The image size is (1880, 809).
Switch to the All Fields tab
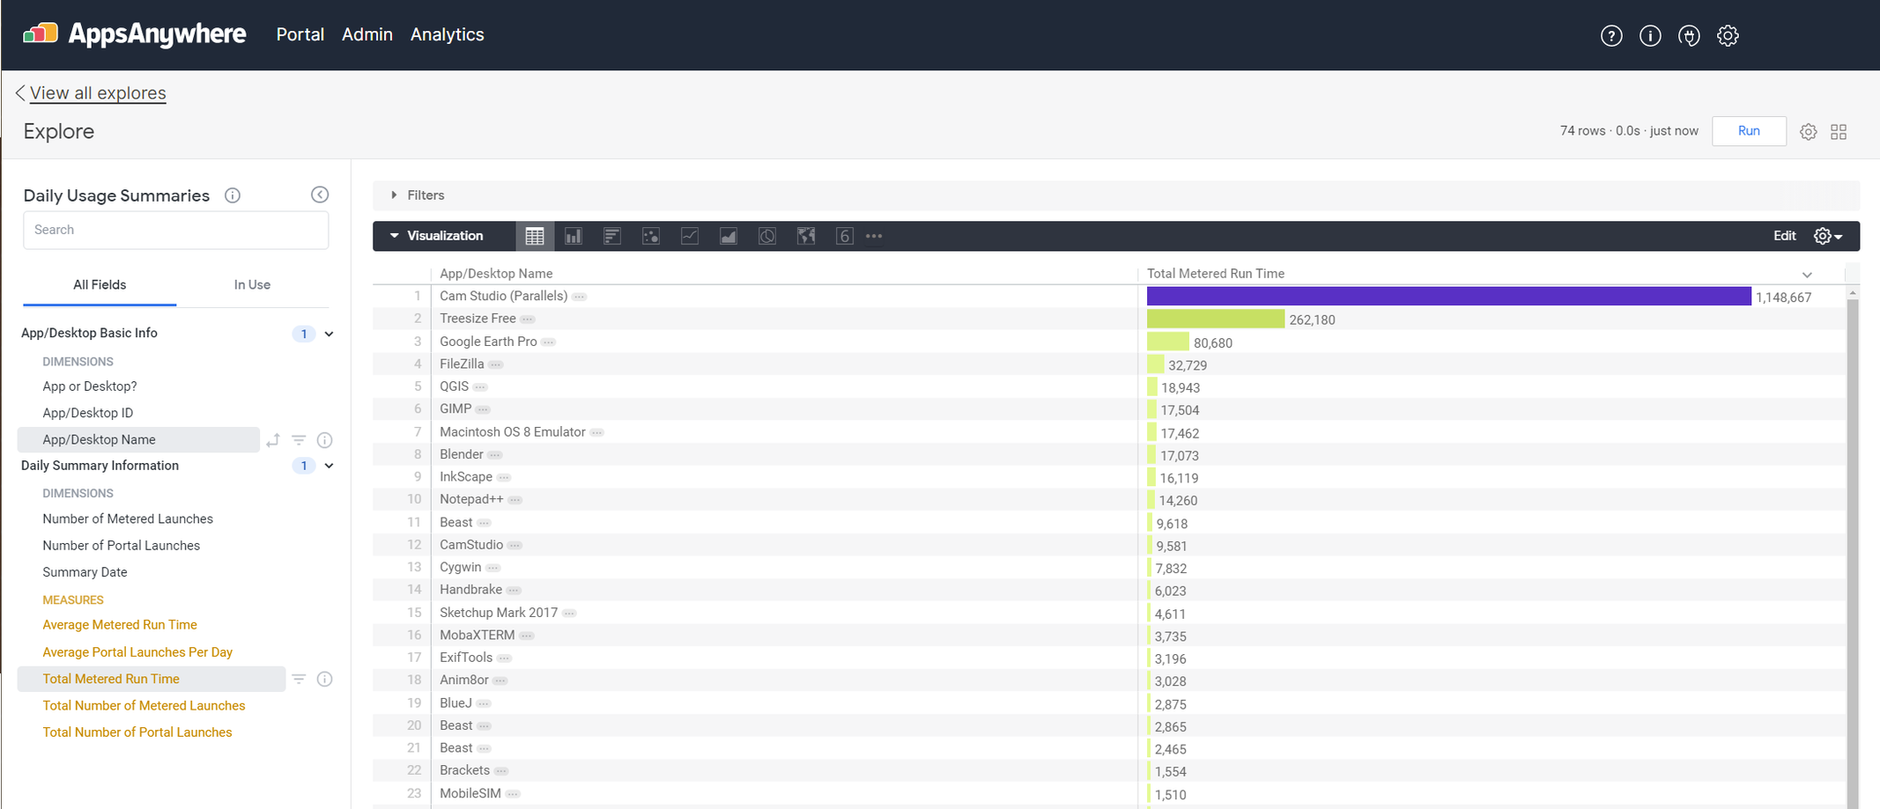click(x=100, y=285)
